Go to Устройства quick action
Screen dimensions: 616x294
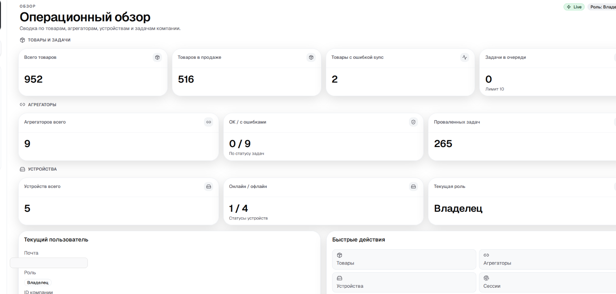tap(404, 282)
